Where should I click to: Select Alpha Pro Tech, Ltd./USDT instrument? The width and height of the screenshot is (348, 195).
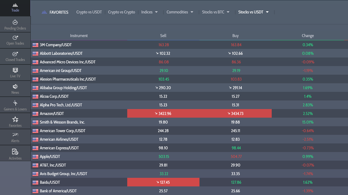coord(61,105)
